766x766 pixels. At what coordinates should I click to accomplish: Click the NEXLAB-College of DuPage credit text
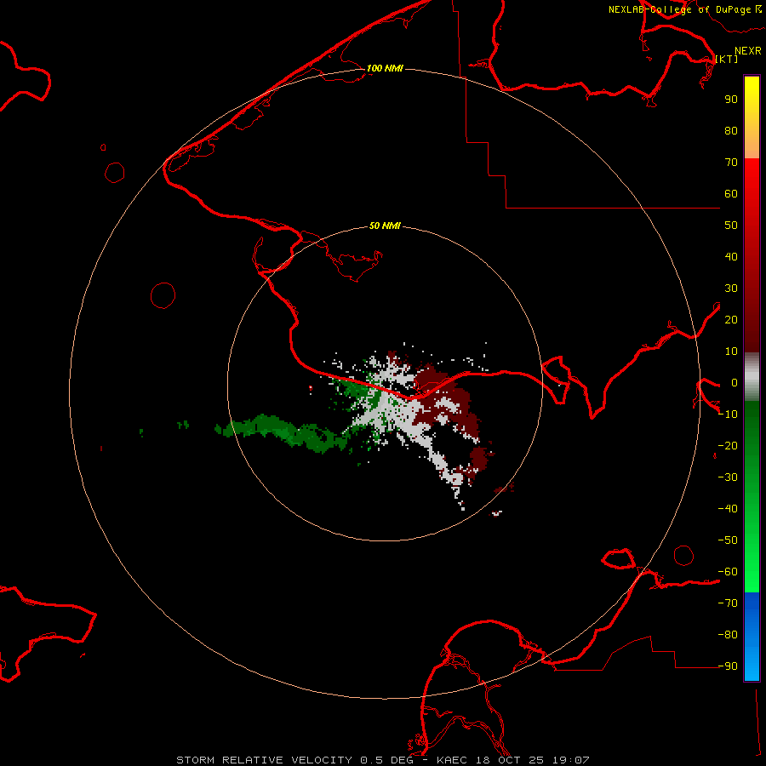pyautogui.click(x=684, y=9)
